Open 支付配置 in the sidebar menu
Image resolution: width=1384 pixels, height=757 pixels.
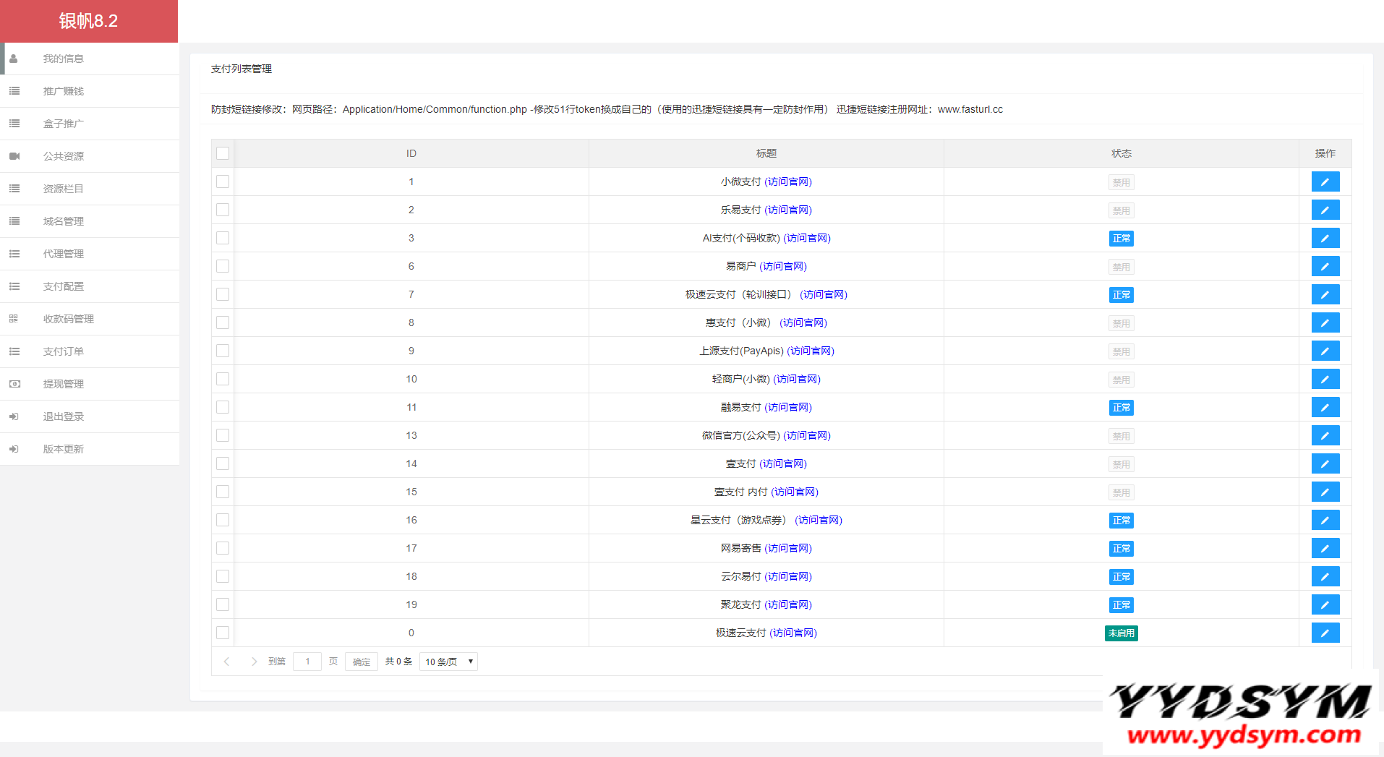pyautogui.click(x=64, y=286)
